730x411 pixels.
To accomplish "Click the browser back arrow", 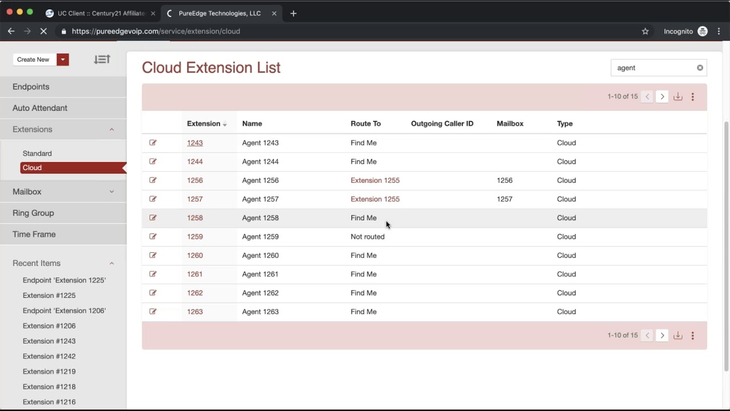I will tap(11, 31).
